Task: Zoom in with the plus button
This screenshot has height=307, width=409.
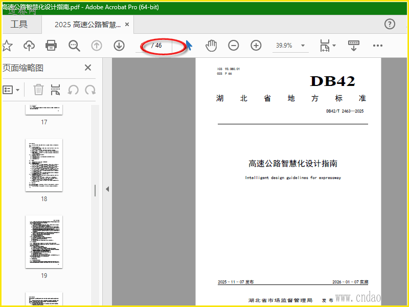Action: coord(256,46)
